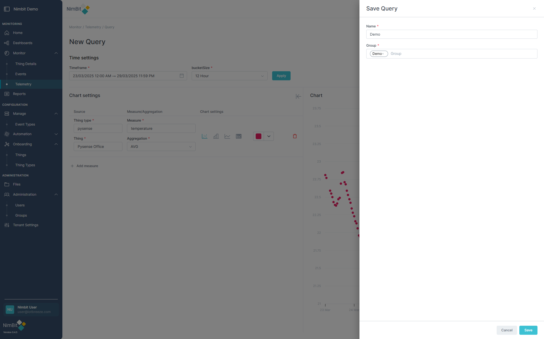Select the line chart type icon

click(x=227, y=136)
